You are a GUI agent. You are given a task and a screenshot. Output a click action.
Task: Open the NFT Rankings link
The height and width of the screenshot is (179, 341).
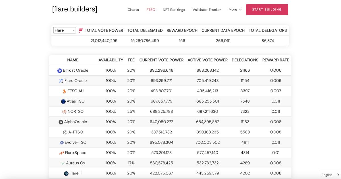[x=174, y=9]
